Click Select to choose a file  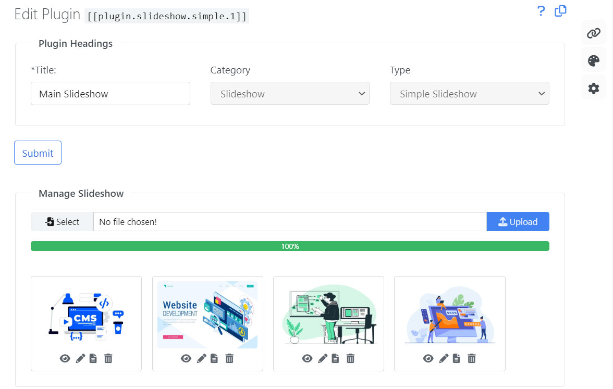[x=62, y=222]
